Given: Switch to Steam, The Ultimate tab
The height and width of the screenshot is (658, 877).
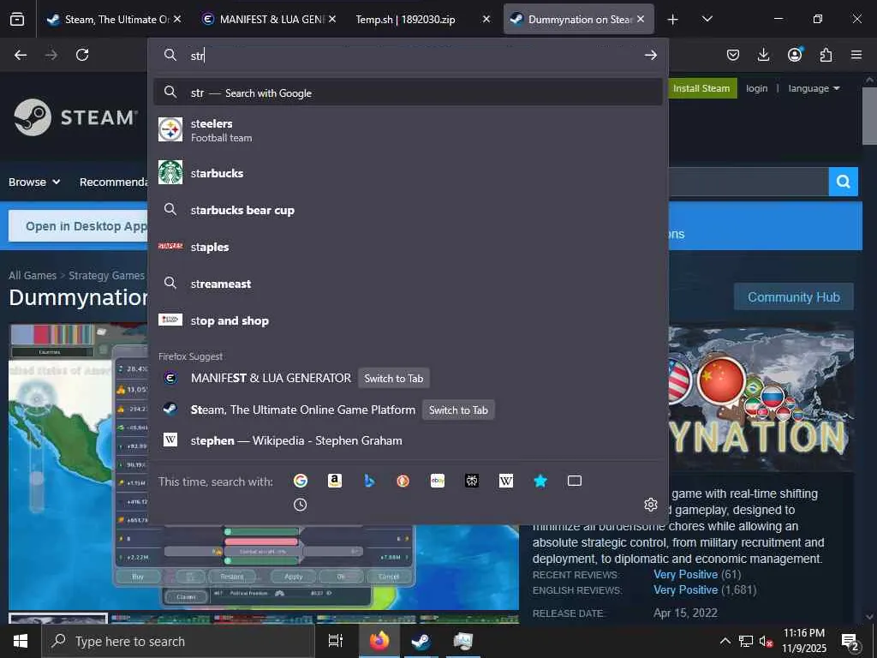Looking at the screenshot, I should click(115, 19).
